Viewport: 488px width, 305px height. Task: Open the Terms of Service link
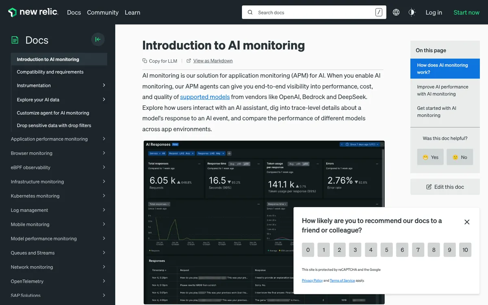342,281
